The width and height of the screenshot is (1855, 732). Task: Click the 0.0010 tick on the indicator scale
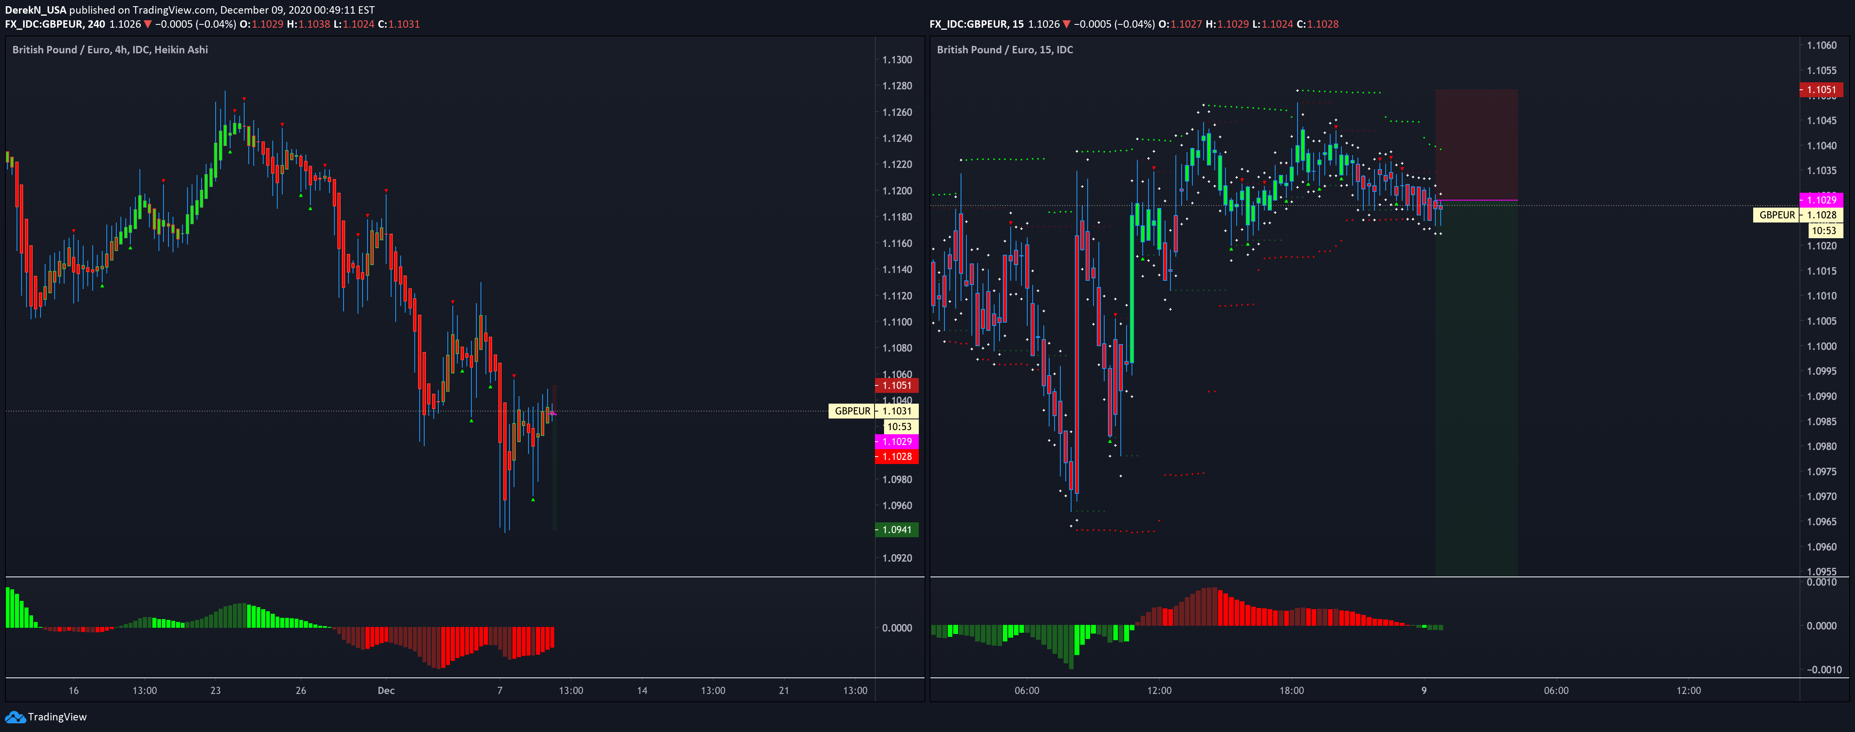(x=1822, y=582)
